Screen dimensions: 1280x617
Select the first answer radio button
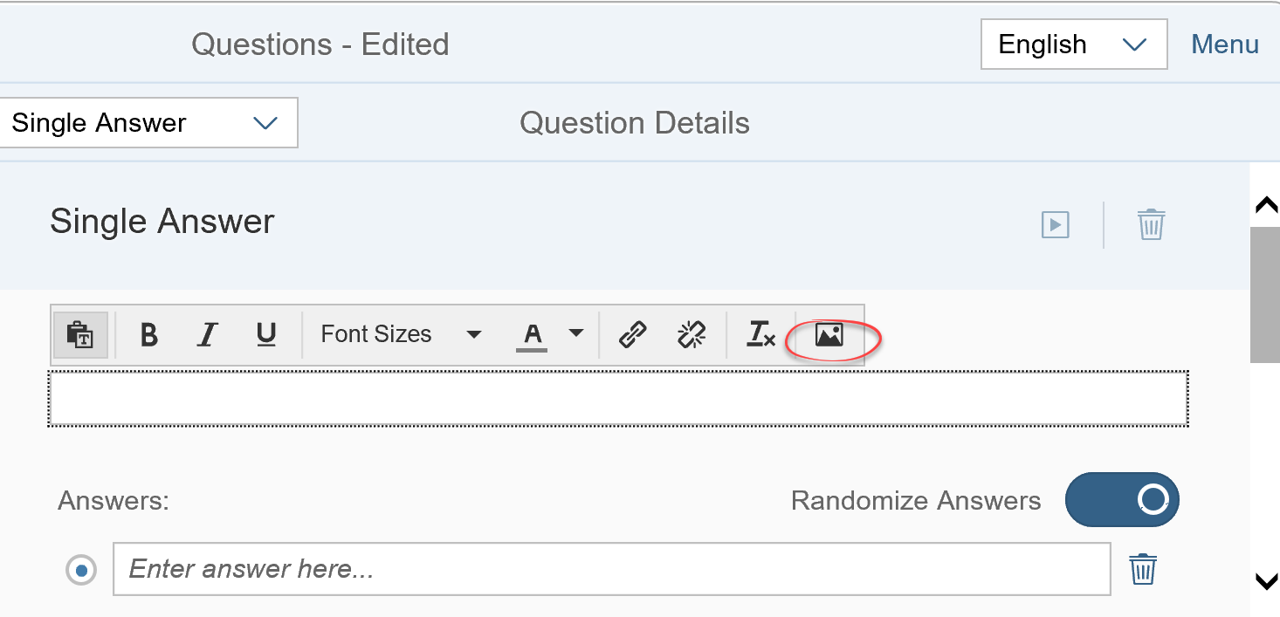[81, 571]
